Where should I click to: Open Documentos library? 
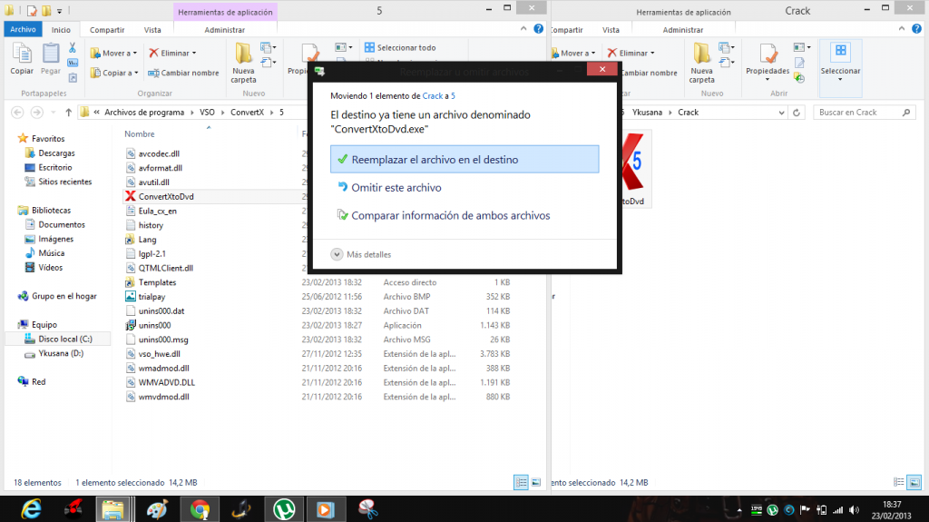[x=62, y=224]
